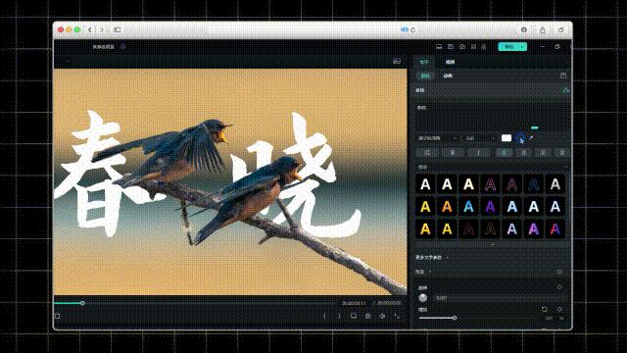Click the info icon beside project title
This screenshot has height=353, width=627.
(122, 46)
